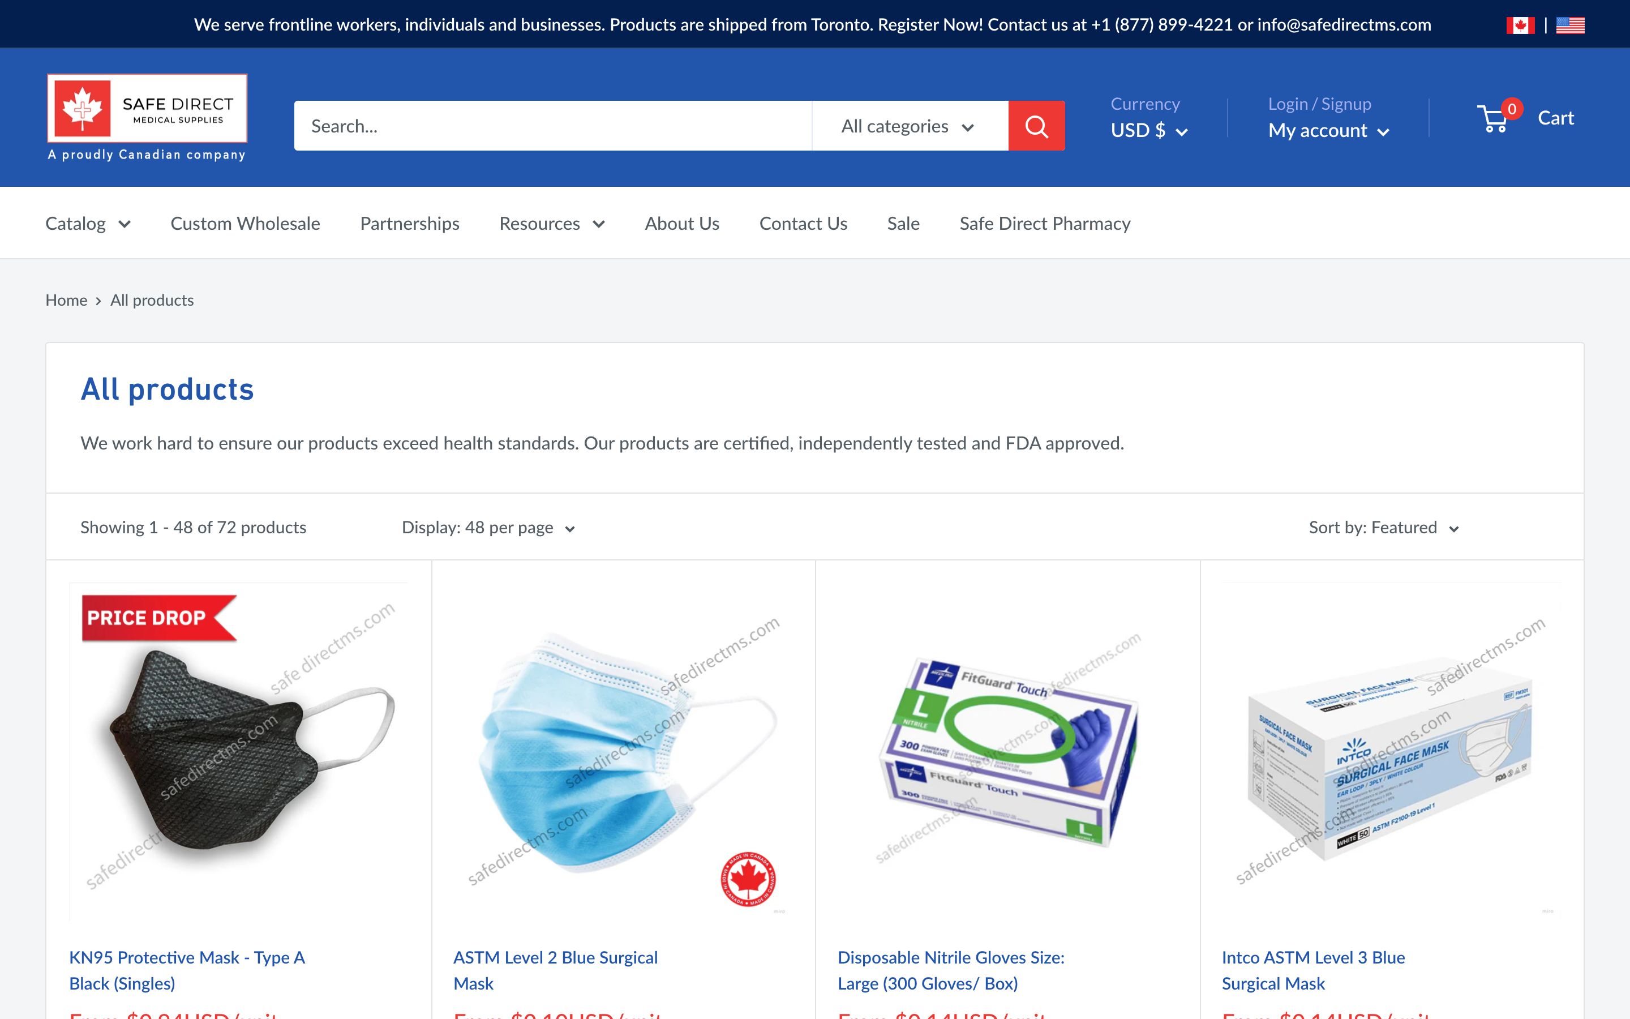Open the Resources menu
This screenshot has height=1019, width=1630.
point(552,223)
